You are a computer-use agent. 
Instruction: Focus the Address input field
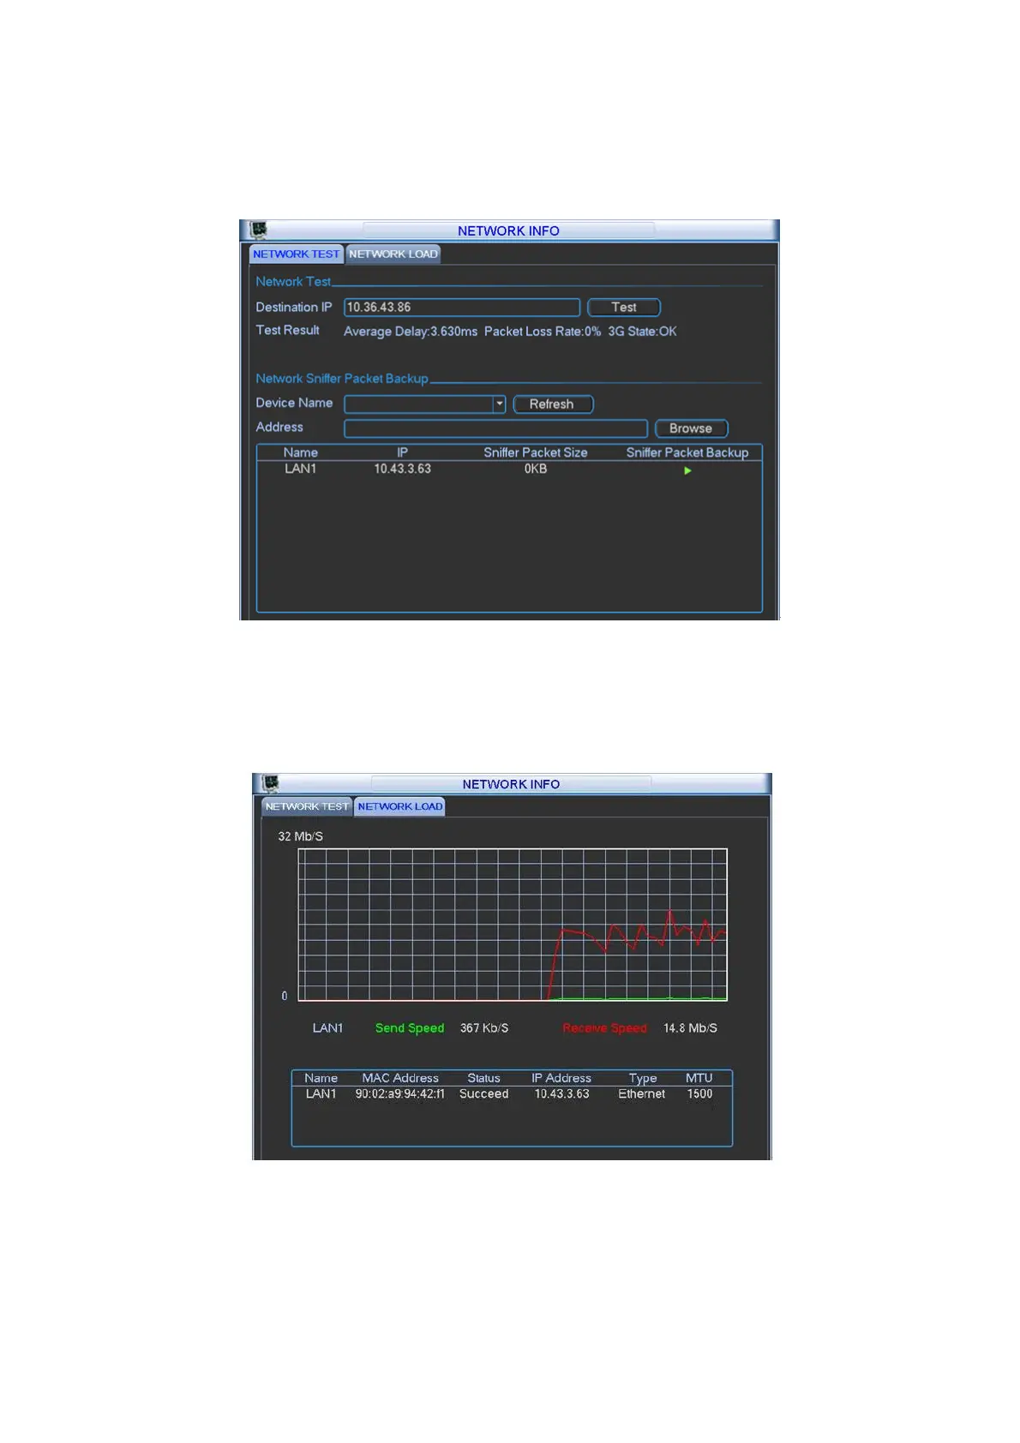click(495, 428)
